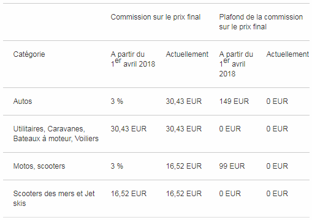Click the 'Commission sur le prix final' header

pyautogui.click(x=156, y=17)
